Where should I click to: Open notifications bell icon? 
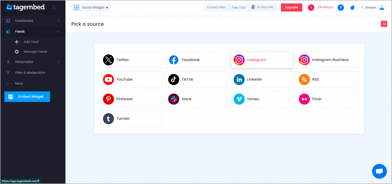point(352,8)
